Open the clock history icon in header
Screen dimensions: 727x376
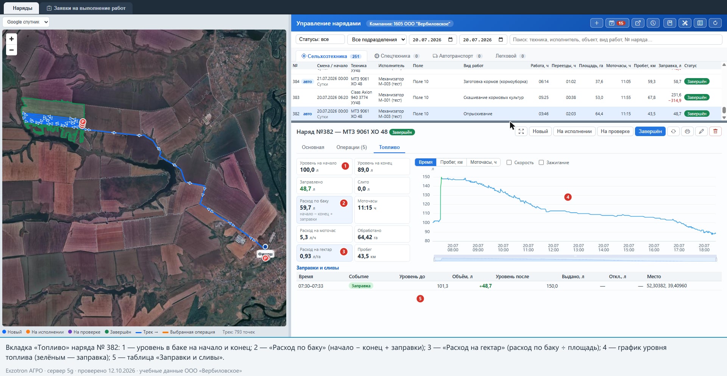pyautogui.click(x=653, y=23)
